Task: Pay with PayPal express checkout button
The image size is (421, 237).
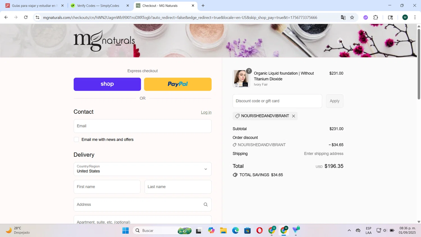Action: point(178,84)
